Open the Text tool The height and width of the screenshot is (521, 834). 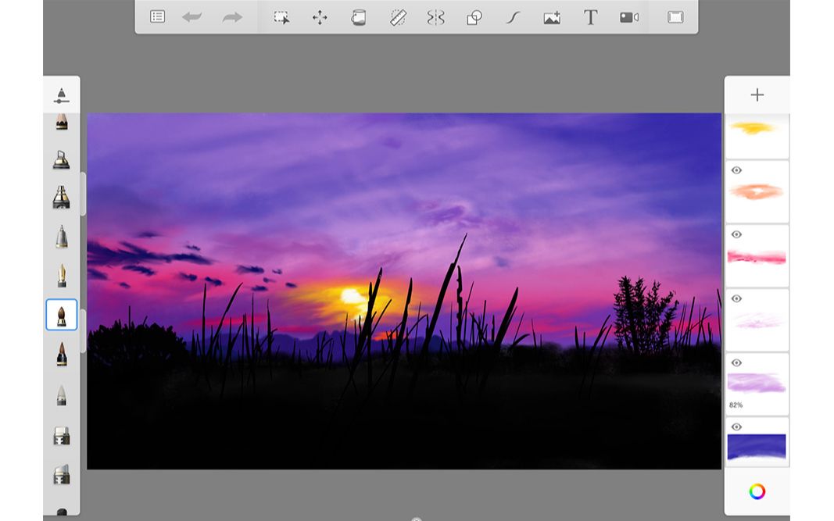590,16
